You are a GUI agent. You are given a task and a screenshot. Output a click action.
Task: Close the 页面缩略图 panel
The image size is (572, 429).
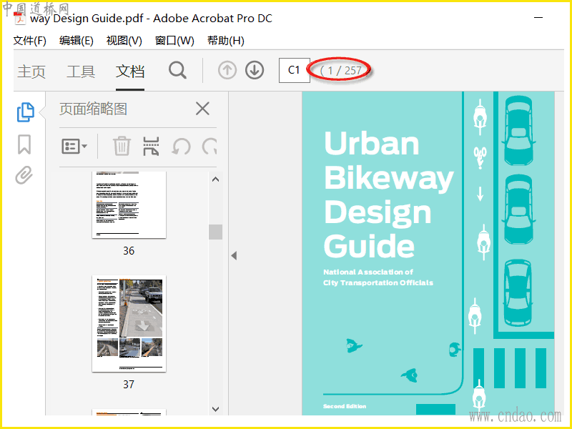point(202,109)
